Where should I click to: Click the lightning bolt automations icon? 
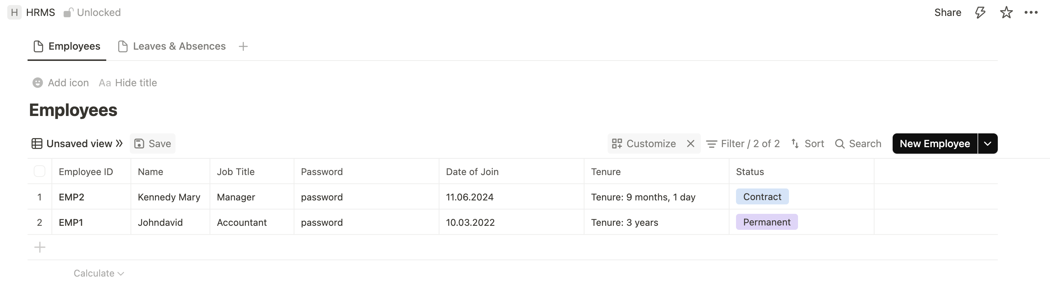[980, 13]
